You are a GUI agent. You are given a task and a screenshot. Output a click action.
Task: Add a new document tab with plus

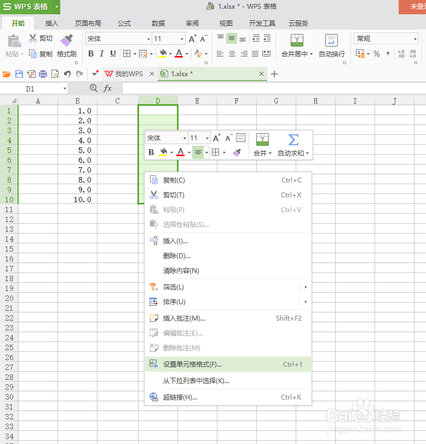(274, 74)
